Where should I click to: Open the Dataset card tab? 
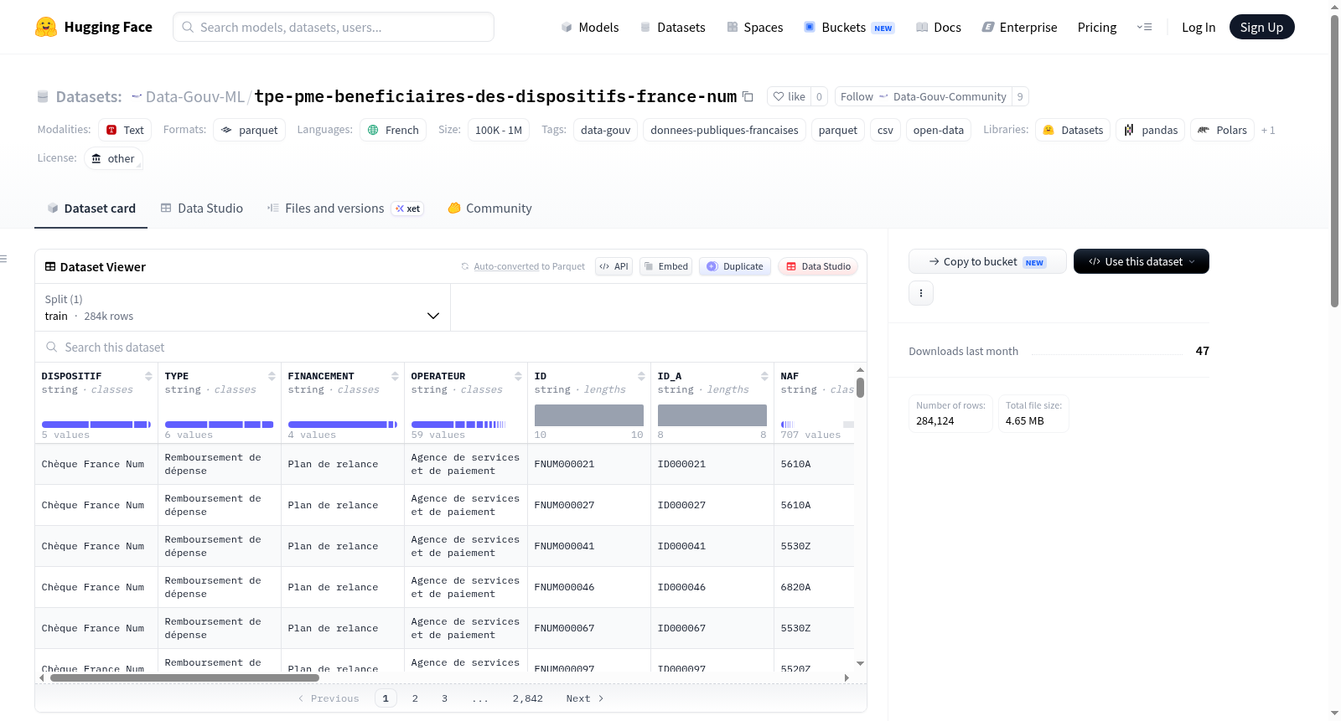coord(91,209)
